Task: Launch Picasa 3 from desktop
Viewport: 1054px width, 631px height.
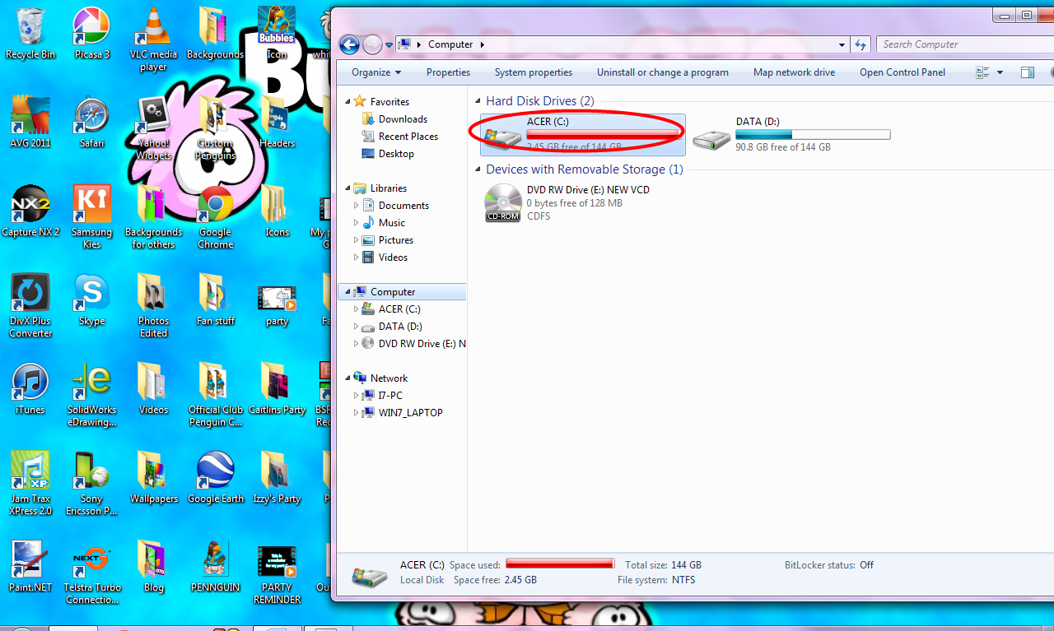Action: pyautogui.click(x=91, y=35)
